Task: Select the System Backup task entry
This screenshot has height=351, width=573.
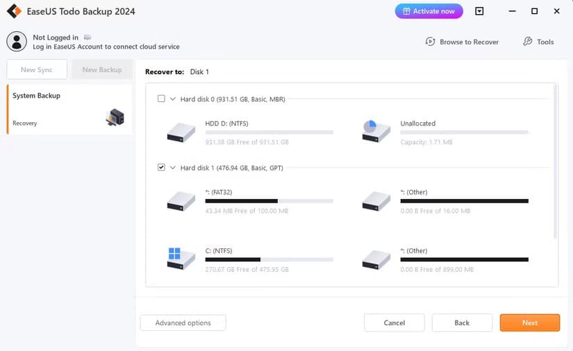Action: tap(69, 110)
